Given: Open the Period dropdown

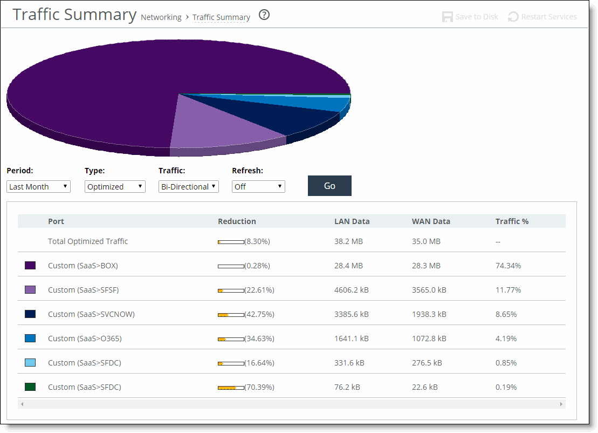Looking at the screenshot, I should (x=39, y=187).
